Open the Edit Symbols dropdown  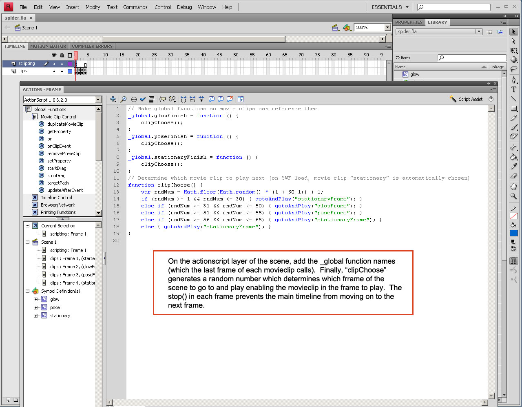coord(347,28)
